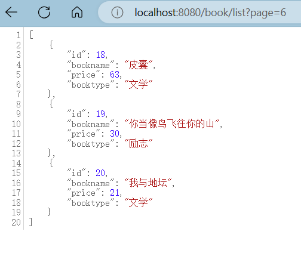View site information icon in address bar
Image resolution: width=301 pixels, height=256 pixels.
coord(117,13)
